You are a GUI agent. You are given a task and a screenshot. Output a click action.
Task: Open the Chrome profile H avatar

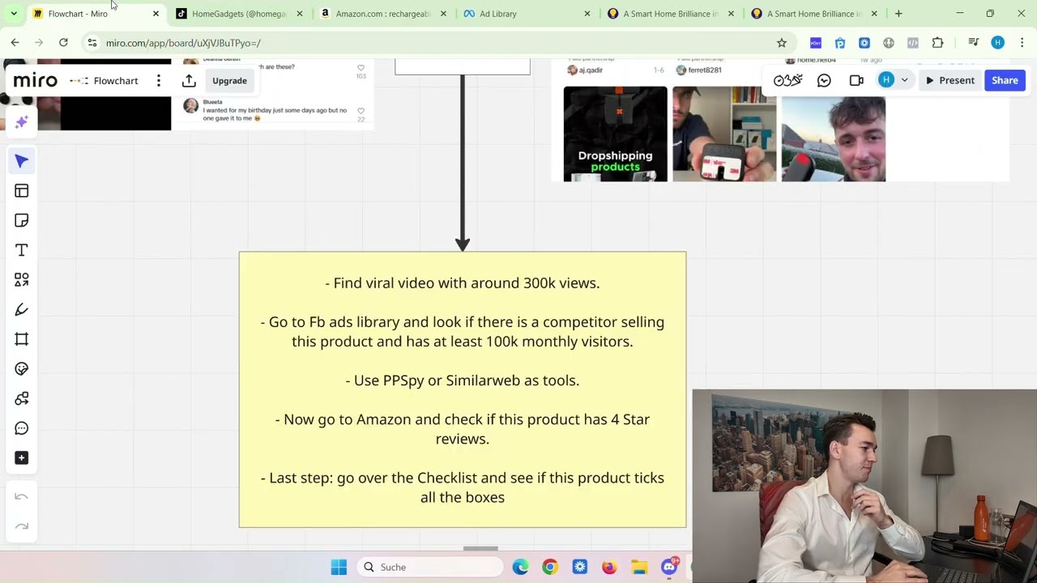coord(997,43)
